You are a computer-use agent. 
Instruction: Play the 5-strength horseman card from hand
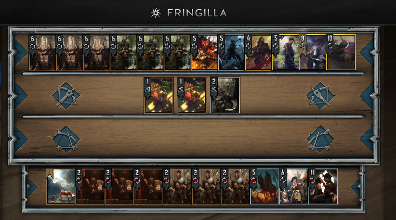tap(264, 186)
